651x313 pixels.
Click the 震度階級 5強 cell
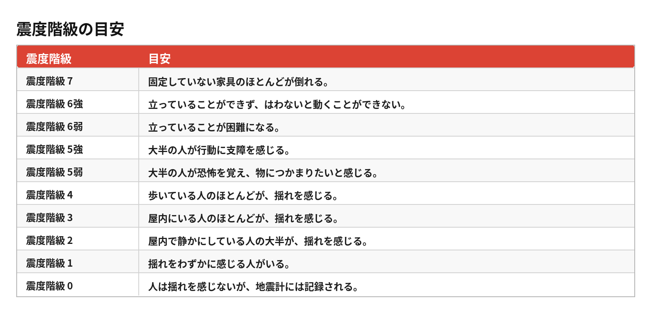pyautogui.click(x=55, y=150)
